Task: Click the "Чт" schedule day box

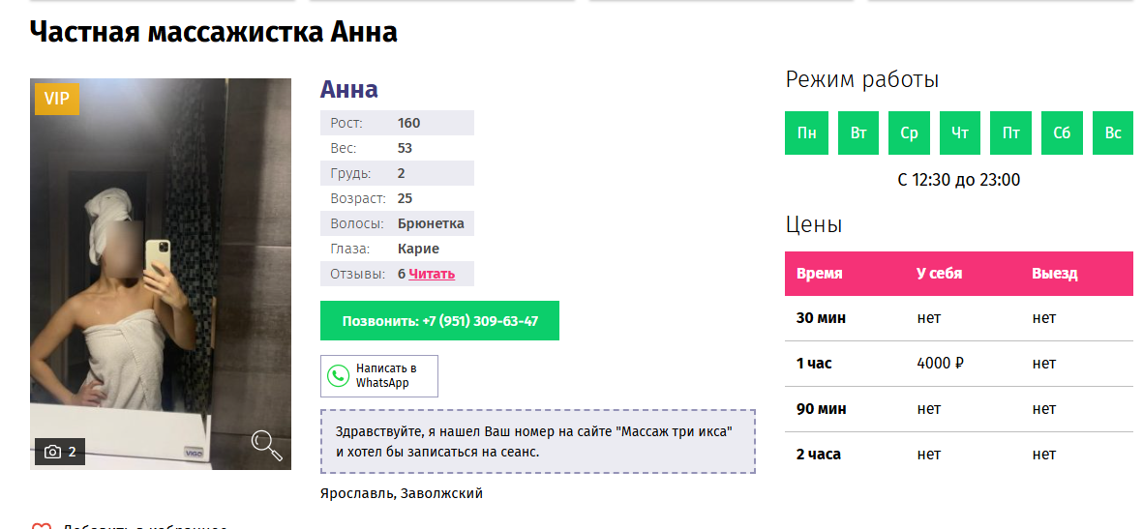Action: 960,133
